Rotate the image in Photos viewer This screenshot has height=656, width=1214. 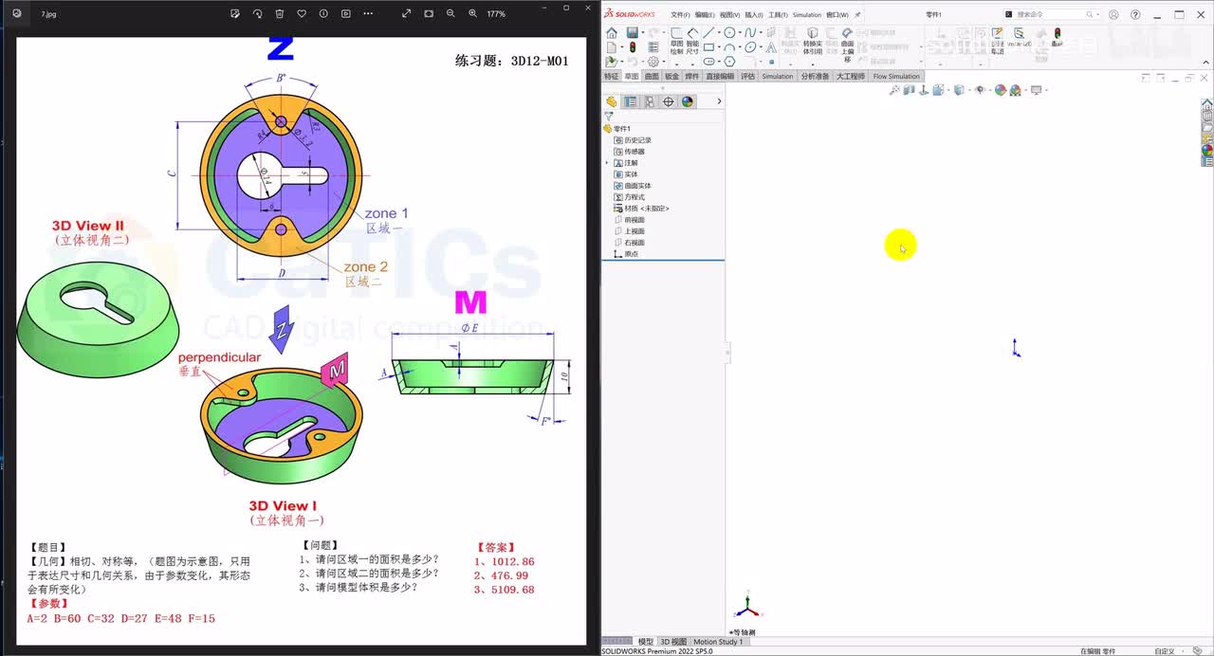tap(257, 14)
